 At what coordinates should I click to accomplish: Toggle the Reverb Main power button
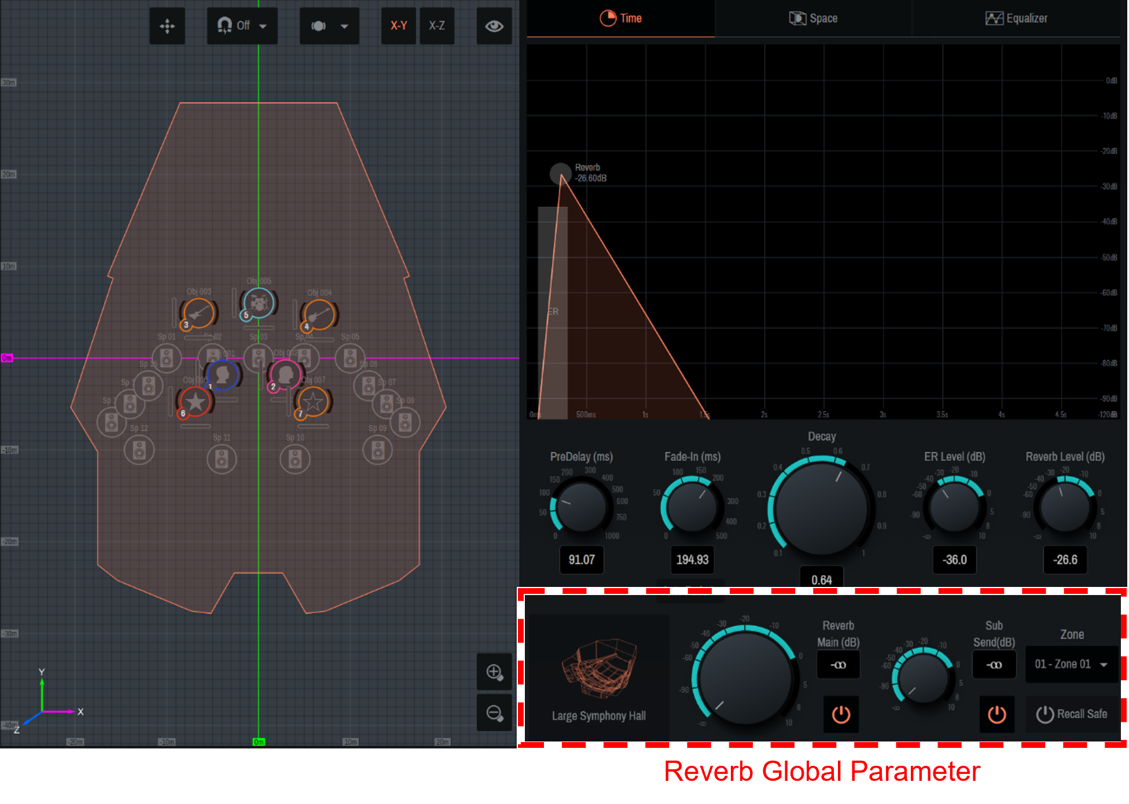840,714
